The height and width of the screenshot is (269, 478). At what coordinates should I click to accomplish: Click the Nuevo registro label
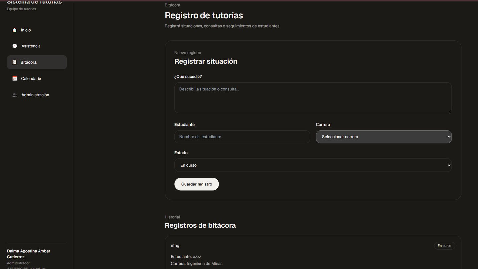pyautogui.click(x=188, y=53)
